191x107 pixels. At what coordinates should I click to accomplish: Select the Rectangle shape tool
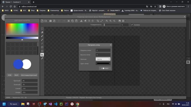point(42,47)
